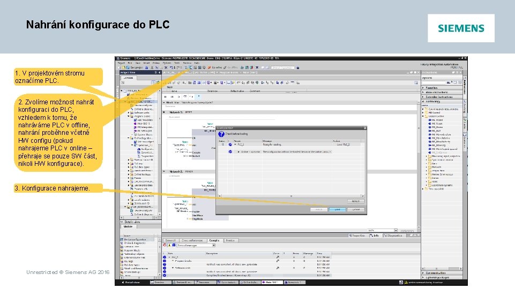Open the Online menu
Image resolution: width=515 pixels, height=289 pixels.
tap(156, 63)
